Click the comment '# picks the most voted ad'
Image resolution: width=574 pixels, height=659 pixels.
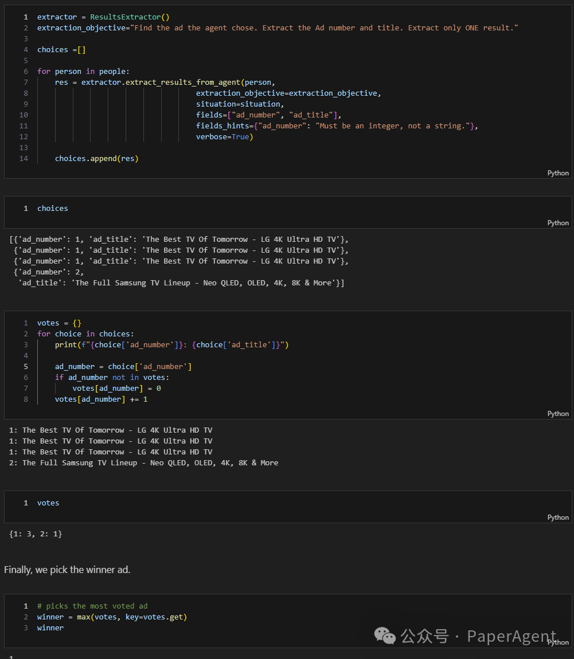(x=92, y=606)
